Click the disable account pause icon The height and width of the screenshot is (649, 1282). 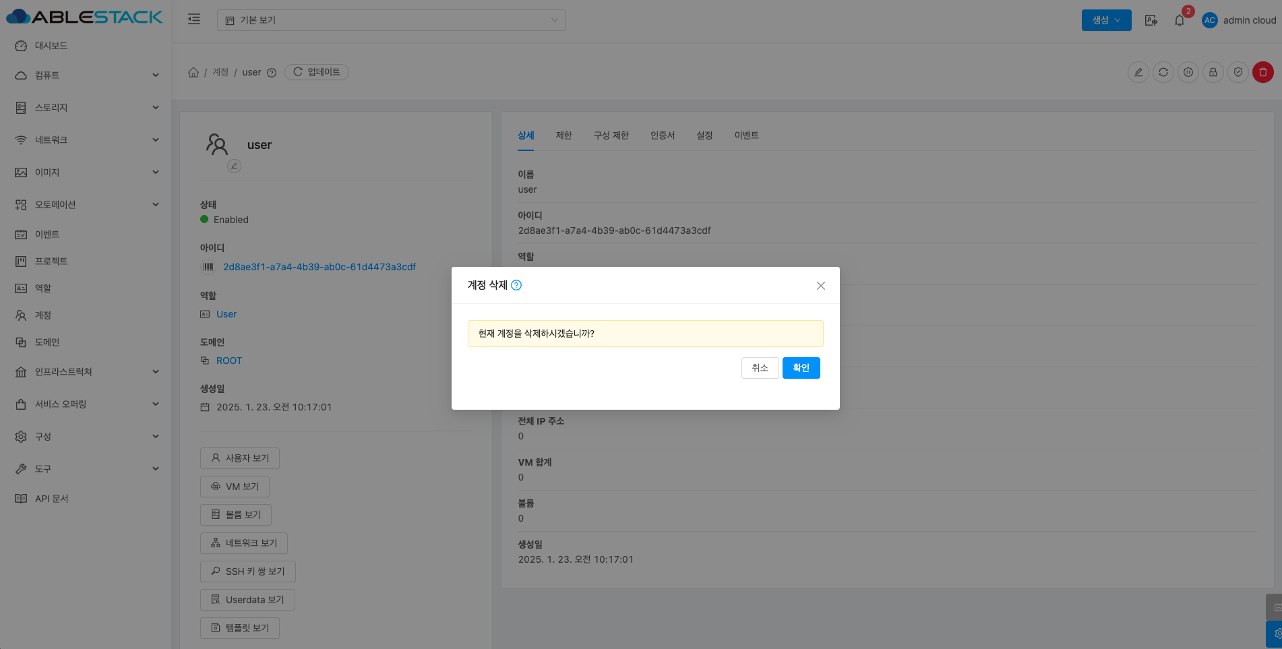1188,72
